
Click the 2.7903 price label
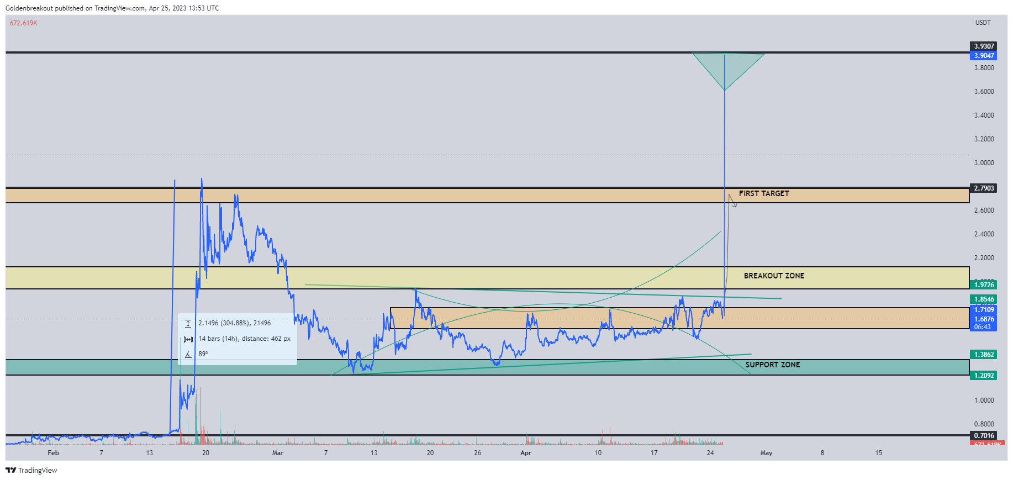[984, 188]
